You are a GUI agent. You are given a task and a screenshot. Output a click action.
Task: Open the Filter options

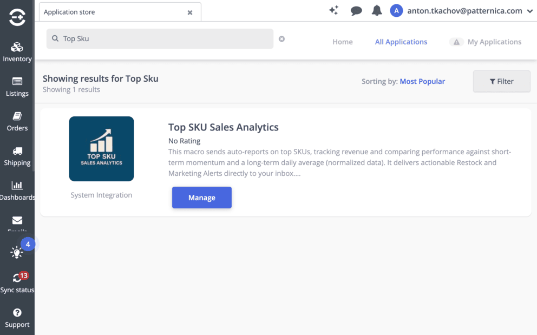pyautogui.click(x=501, y=81)
